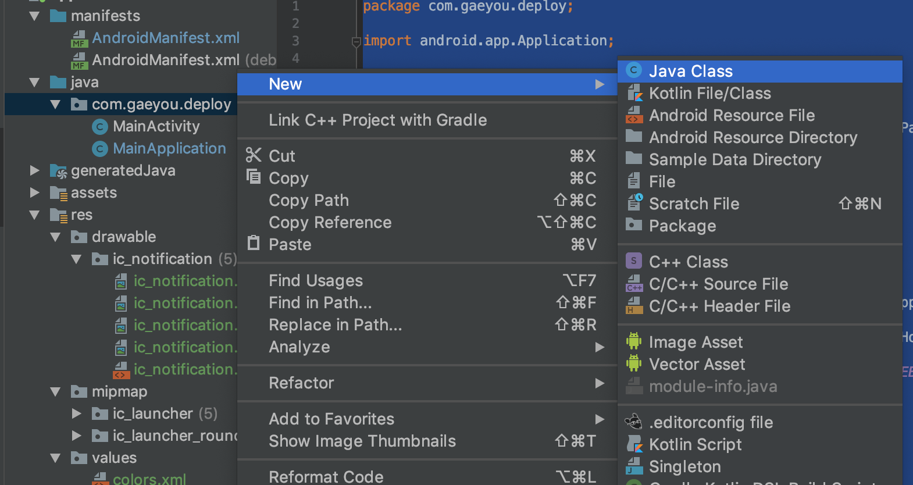Screen dimensions: 913x485
Task: Select Package in the New submenu
Action: point(682,226)
